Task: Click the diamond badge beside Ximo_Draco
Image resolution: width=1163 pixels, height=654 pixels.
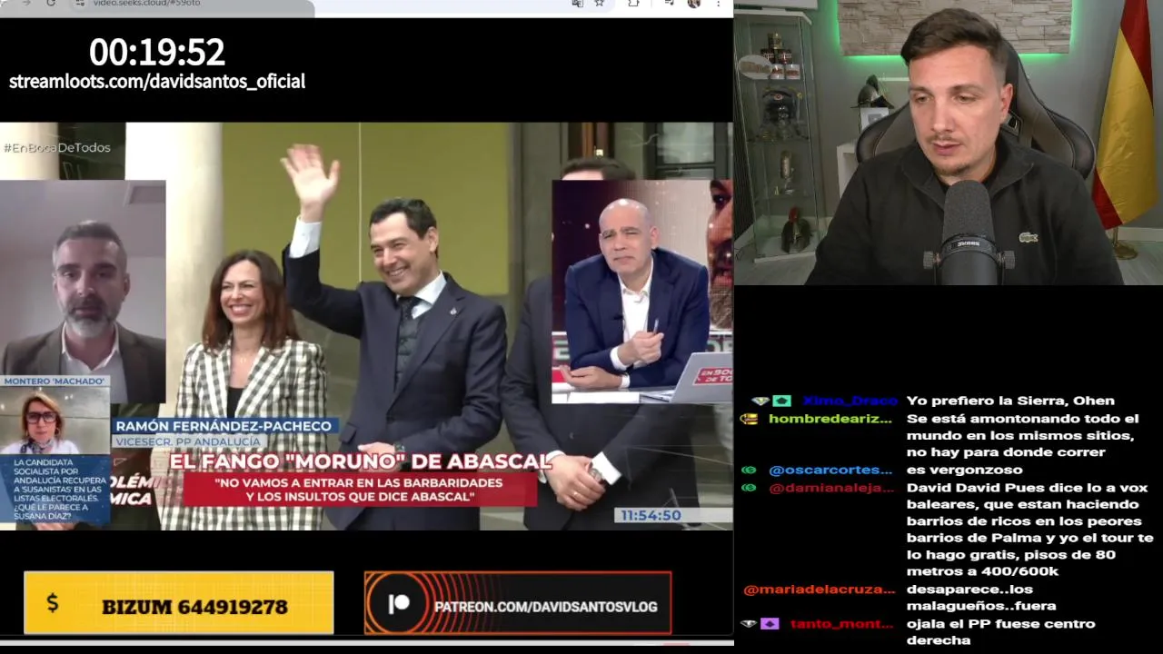Action: 760,401
